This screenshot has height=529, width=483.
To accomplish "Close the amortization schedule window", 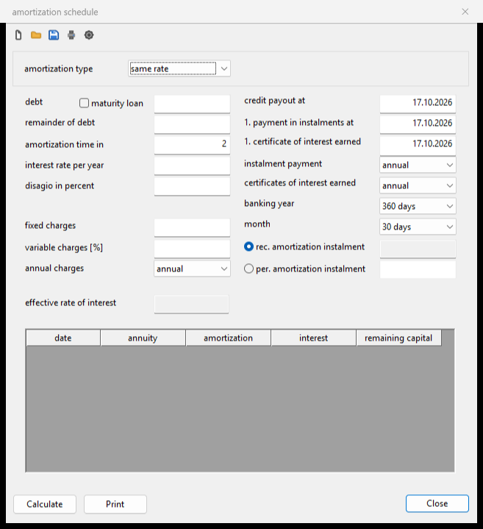I will (x=465, y=12).
